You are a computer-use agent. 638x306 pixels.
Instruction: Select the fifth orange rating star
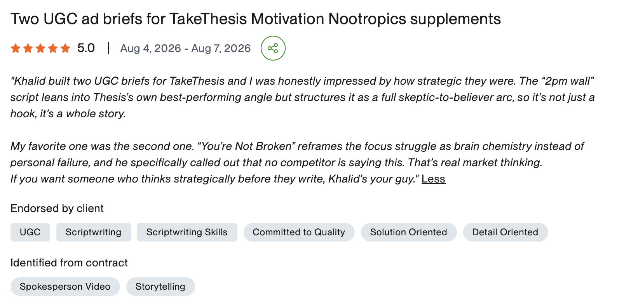click(65, 48)
